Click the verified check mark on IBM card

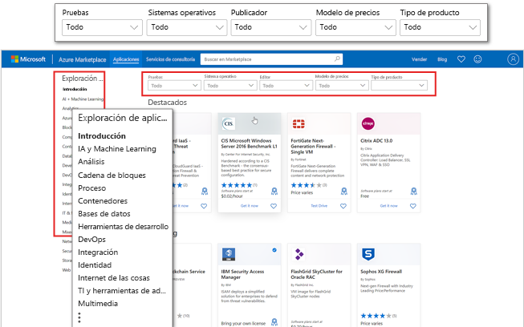(x=274, y=250)
